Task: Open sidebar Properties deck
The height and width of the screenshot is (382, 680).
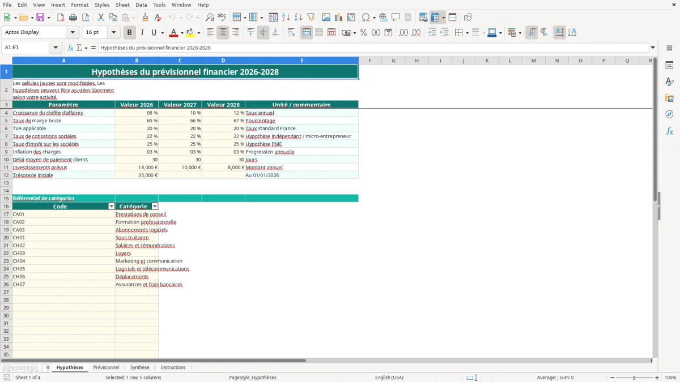Action: pyautogui.click(x=669, y=66)
